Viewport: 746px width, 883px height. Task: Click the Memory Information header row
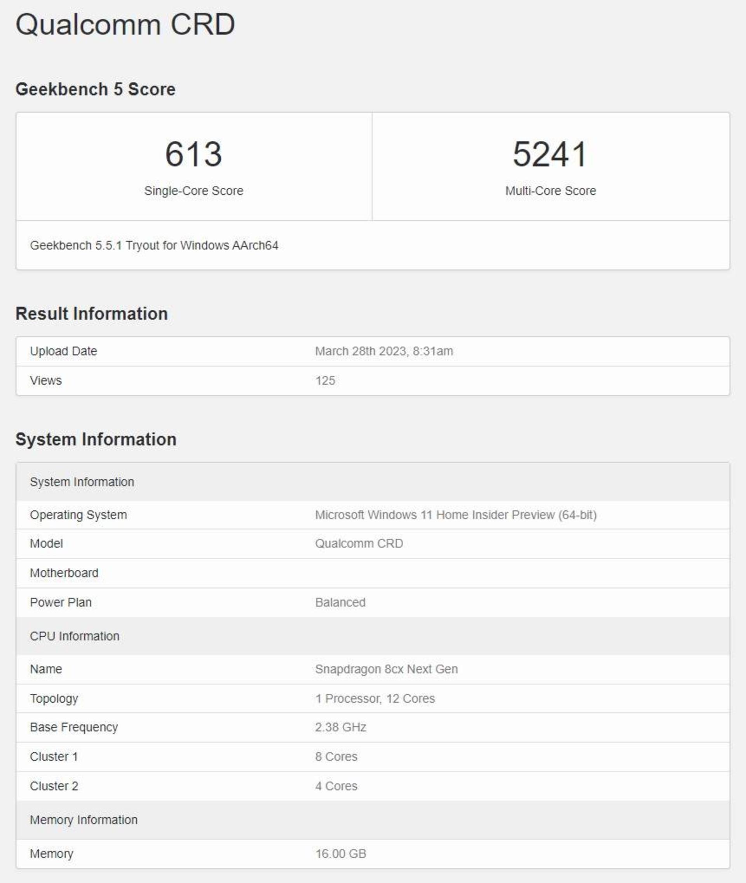[373, 820]
